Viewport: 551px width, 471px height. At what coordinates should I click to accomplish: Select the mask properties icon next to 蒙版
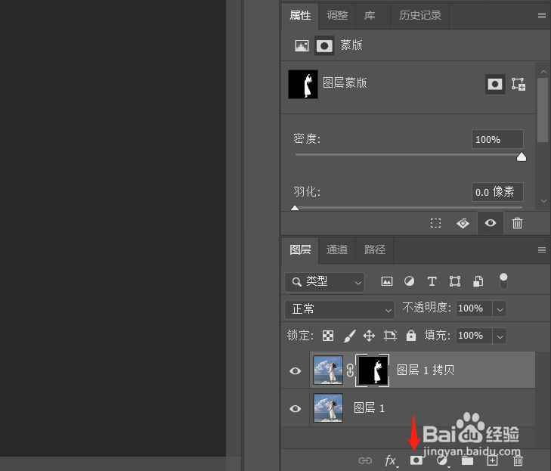pyautogui.click(x=324, y=45)
